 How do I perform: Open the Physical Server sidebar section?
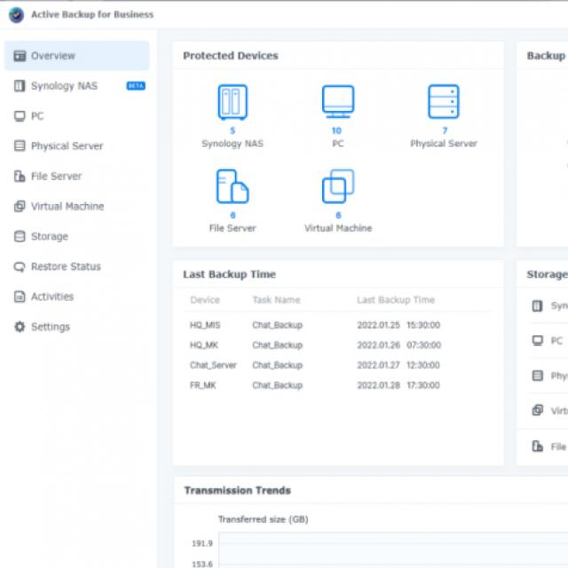pyautogui.click(x=77, y=146)
